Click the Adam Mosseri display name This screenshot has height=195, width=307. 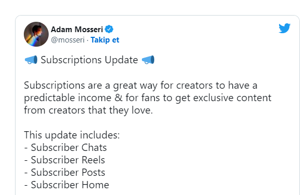[x=77, y=30]
